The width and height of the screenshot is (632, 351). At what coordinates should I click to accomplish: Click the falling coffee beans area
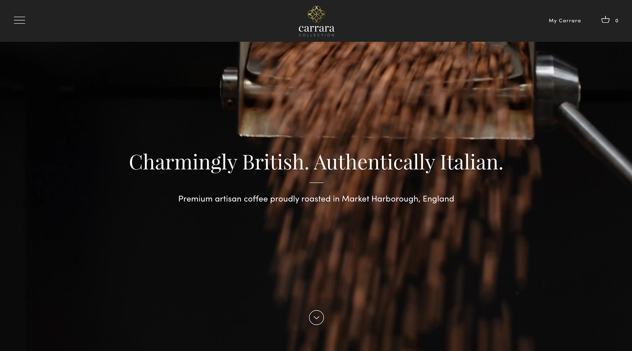pos(395,237)
